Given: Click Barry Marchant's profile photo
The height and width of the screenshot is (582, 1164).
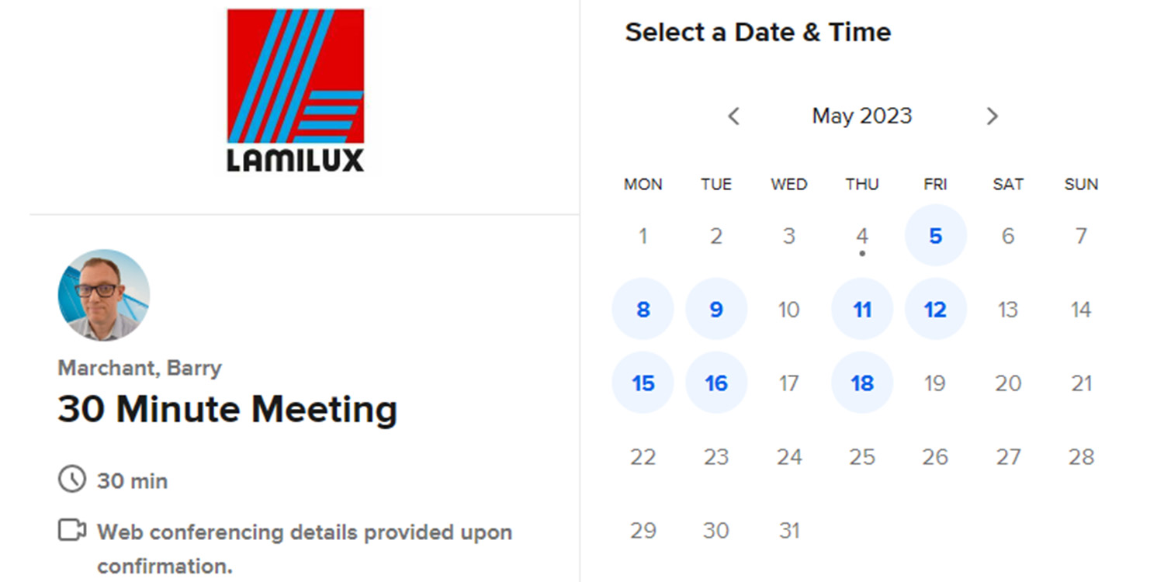Looking at the screenshot, I should [104, 295].
